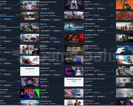
Task: Open the Assetto Corsa Competizione thumbnail
Action: 74,60
